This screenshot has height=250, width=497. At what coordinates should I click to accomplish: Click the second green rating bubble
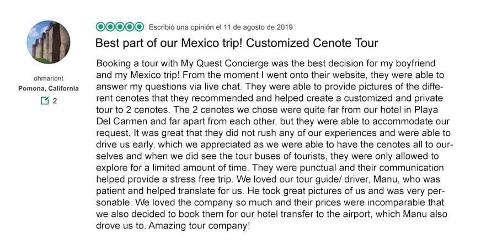coord(110,27)
